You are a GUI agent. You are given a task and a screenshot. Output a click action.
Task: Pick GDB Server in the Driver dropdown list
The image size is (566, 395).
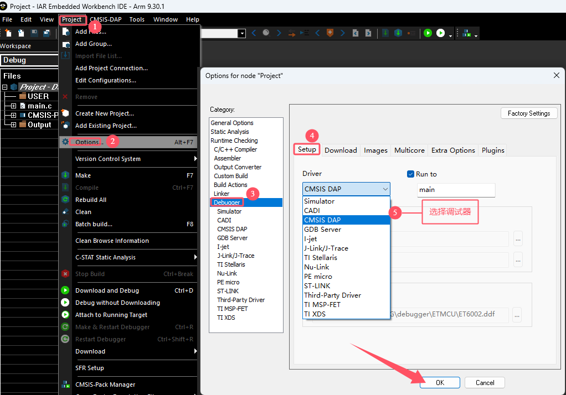346,230
